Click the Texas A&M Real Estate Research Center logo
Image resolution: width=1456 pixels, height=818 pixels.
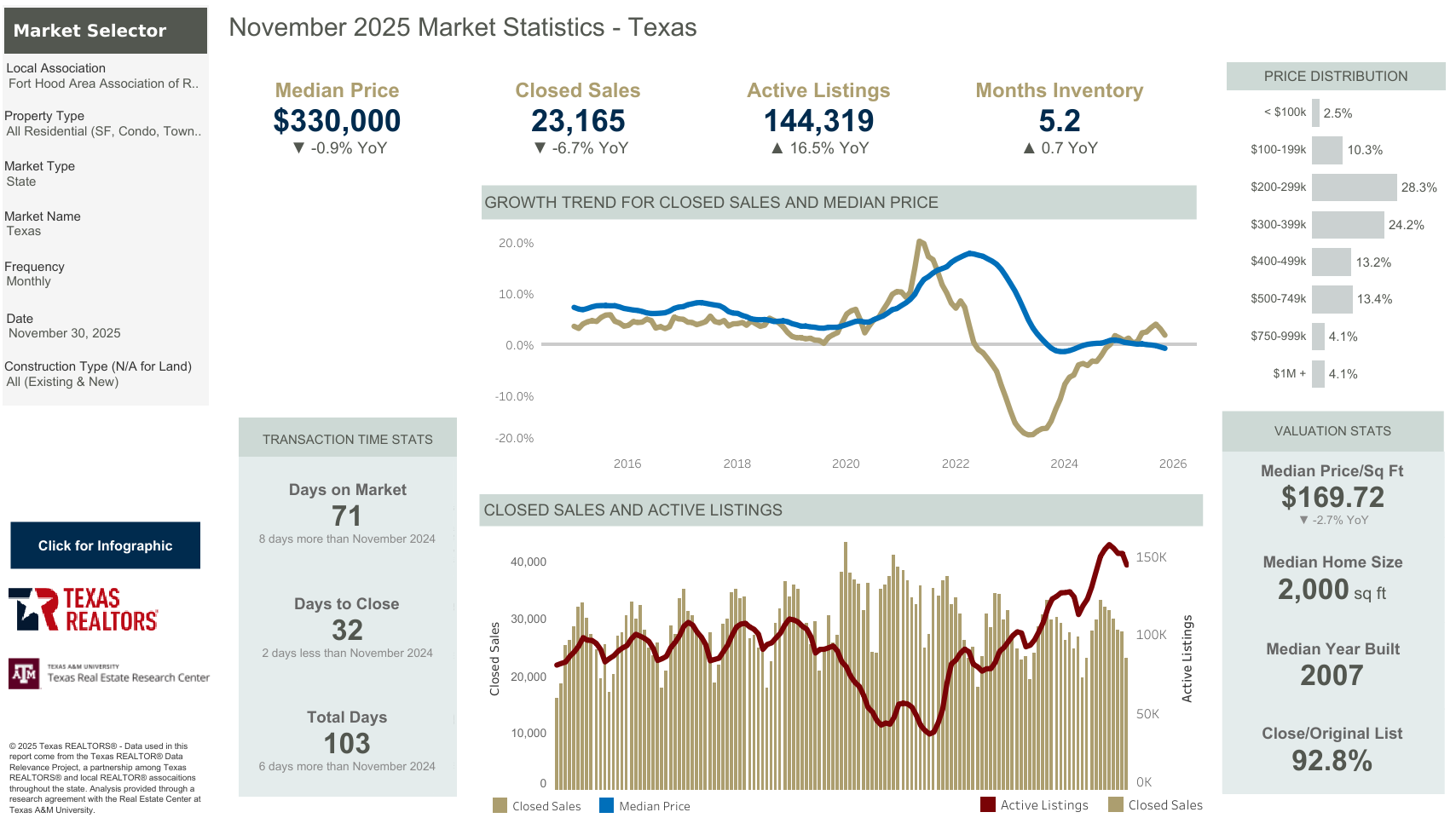click(x=108, y=673)
